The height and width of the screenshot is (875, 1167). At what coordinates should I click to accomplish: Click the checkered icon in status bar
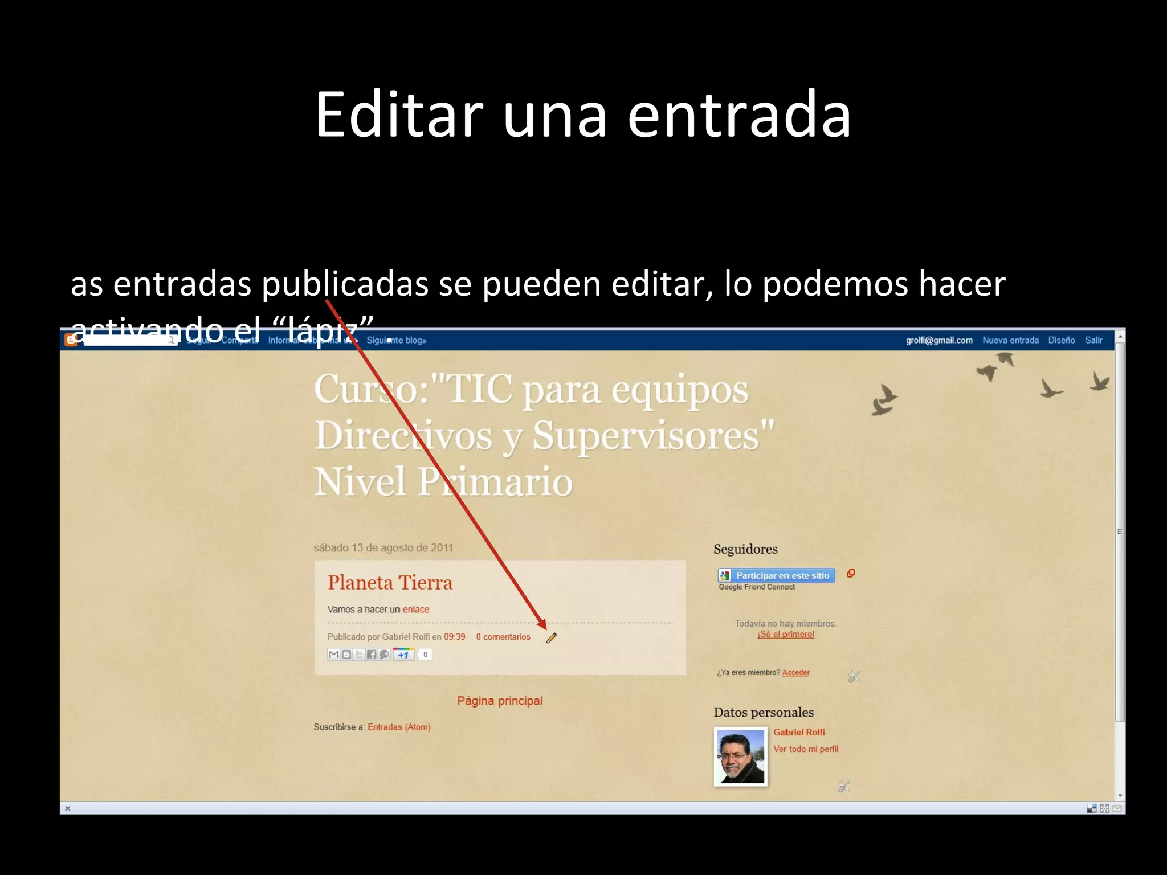click(x=1092, y=808)
